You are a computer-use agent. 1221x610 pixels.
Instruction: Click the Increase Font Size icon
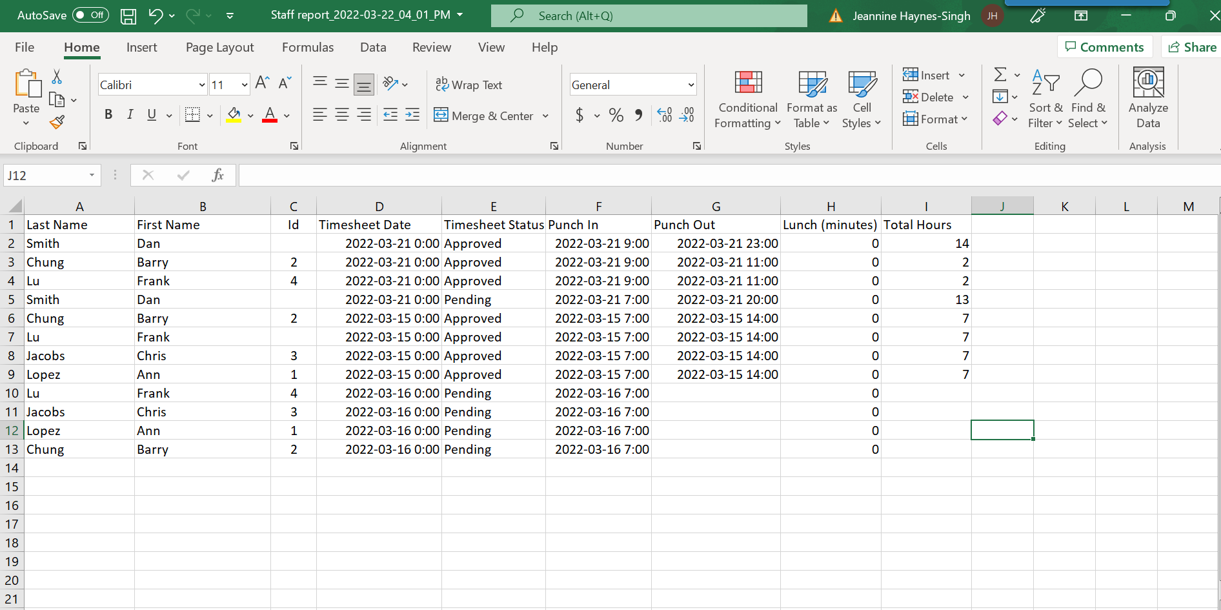[261, 83]
